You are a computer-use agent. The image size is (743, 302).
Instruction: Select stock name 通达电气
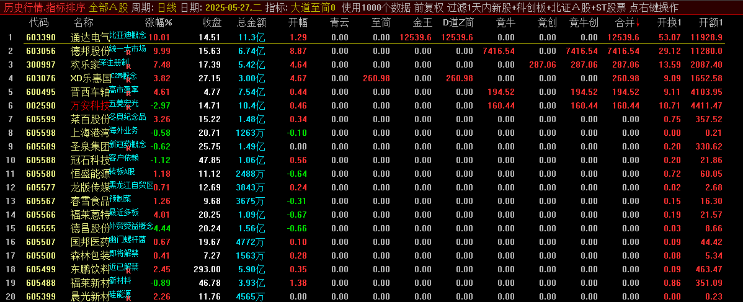[x=89, y=37]
